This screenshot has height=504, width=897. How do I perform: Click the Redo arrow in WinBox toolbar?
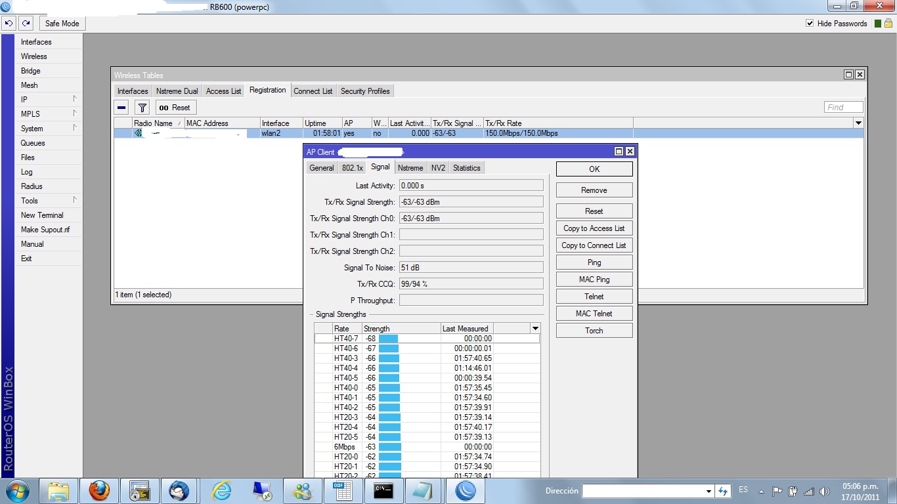[26, 23]
